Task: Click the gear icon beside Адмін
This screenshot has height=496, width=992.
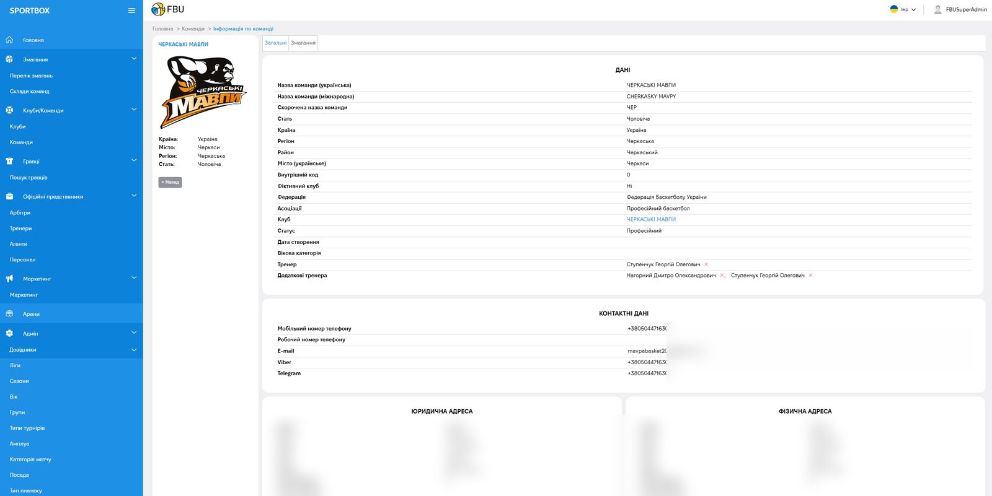Action: click(x=9, y=333)
